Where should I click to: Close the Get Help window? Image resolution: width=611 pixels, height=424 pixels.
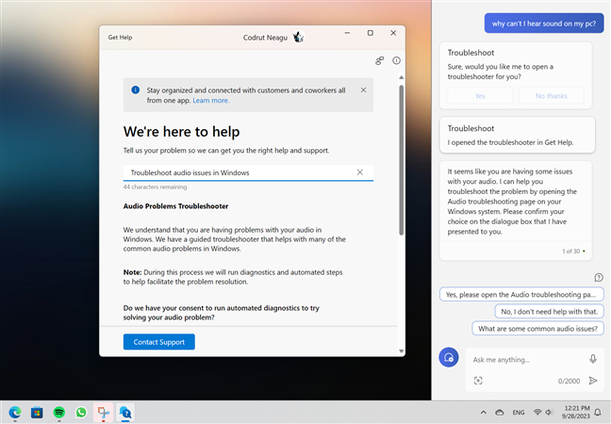(393, 33)
